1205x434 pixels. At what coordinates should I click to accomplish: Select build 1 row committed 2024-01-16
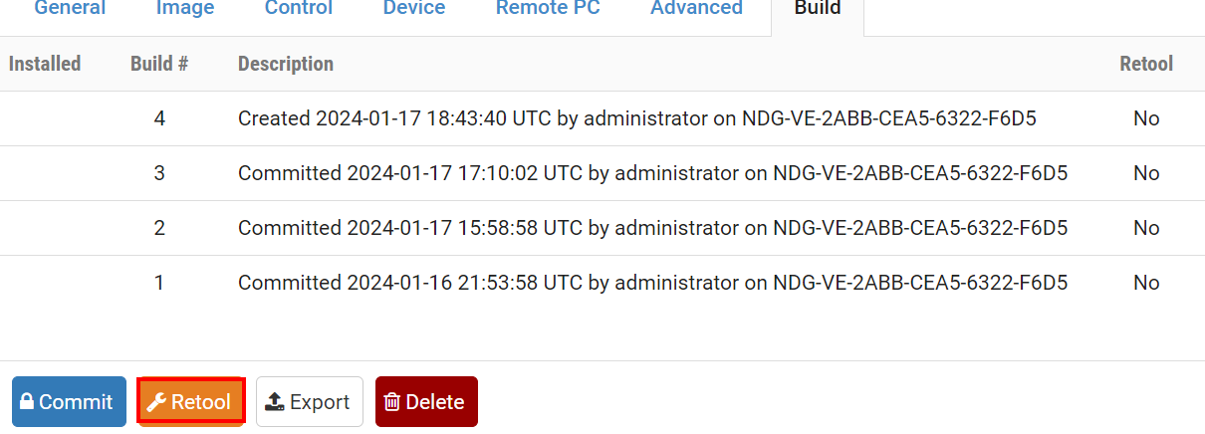point(652,283)
